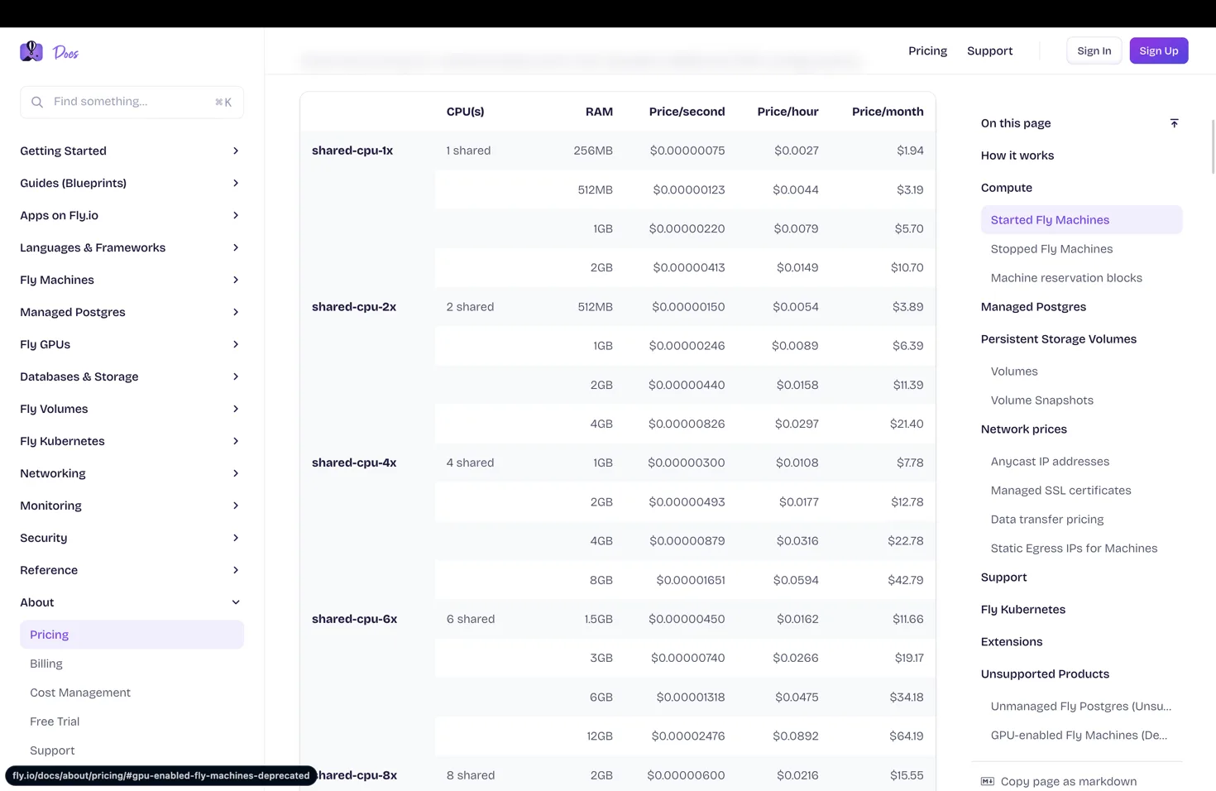
Task: Go to Unsupported Products section
Action: point(1045,674)
